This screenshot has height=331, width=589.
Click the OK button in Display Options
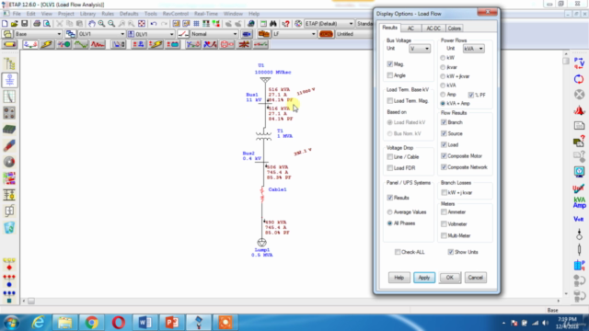coord(450,278)
